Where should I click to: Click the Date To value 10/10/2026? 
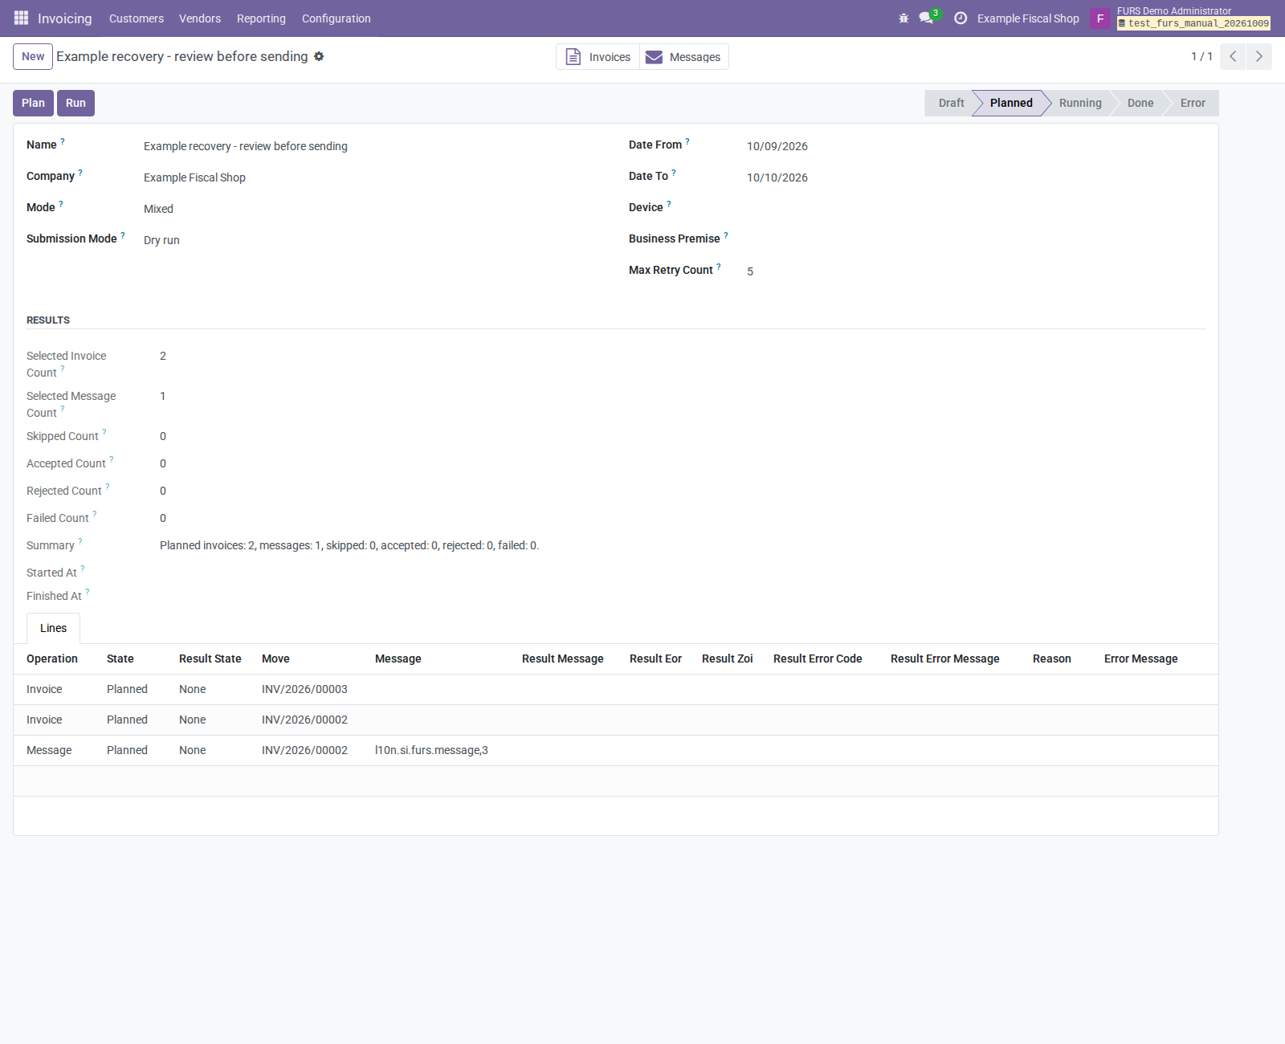point(777,177)
